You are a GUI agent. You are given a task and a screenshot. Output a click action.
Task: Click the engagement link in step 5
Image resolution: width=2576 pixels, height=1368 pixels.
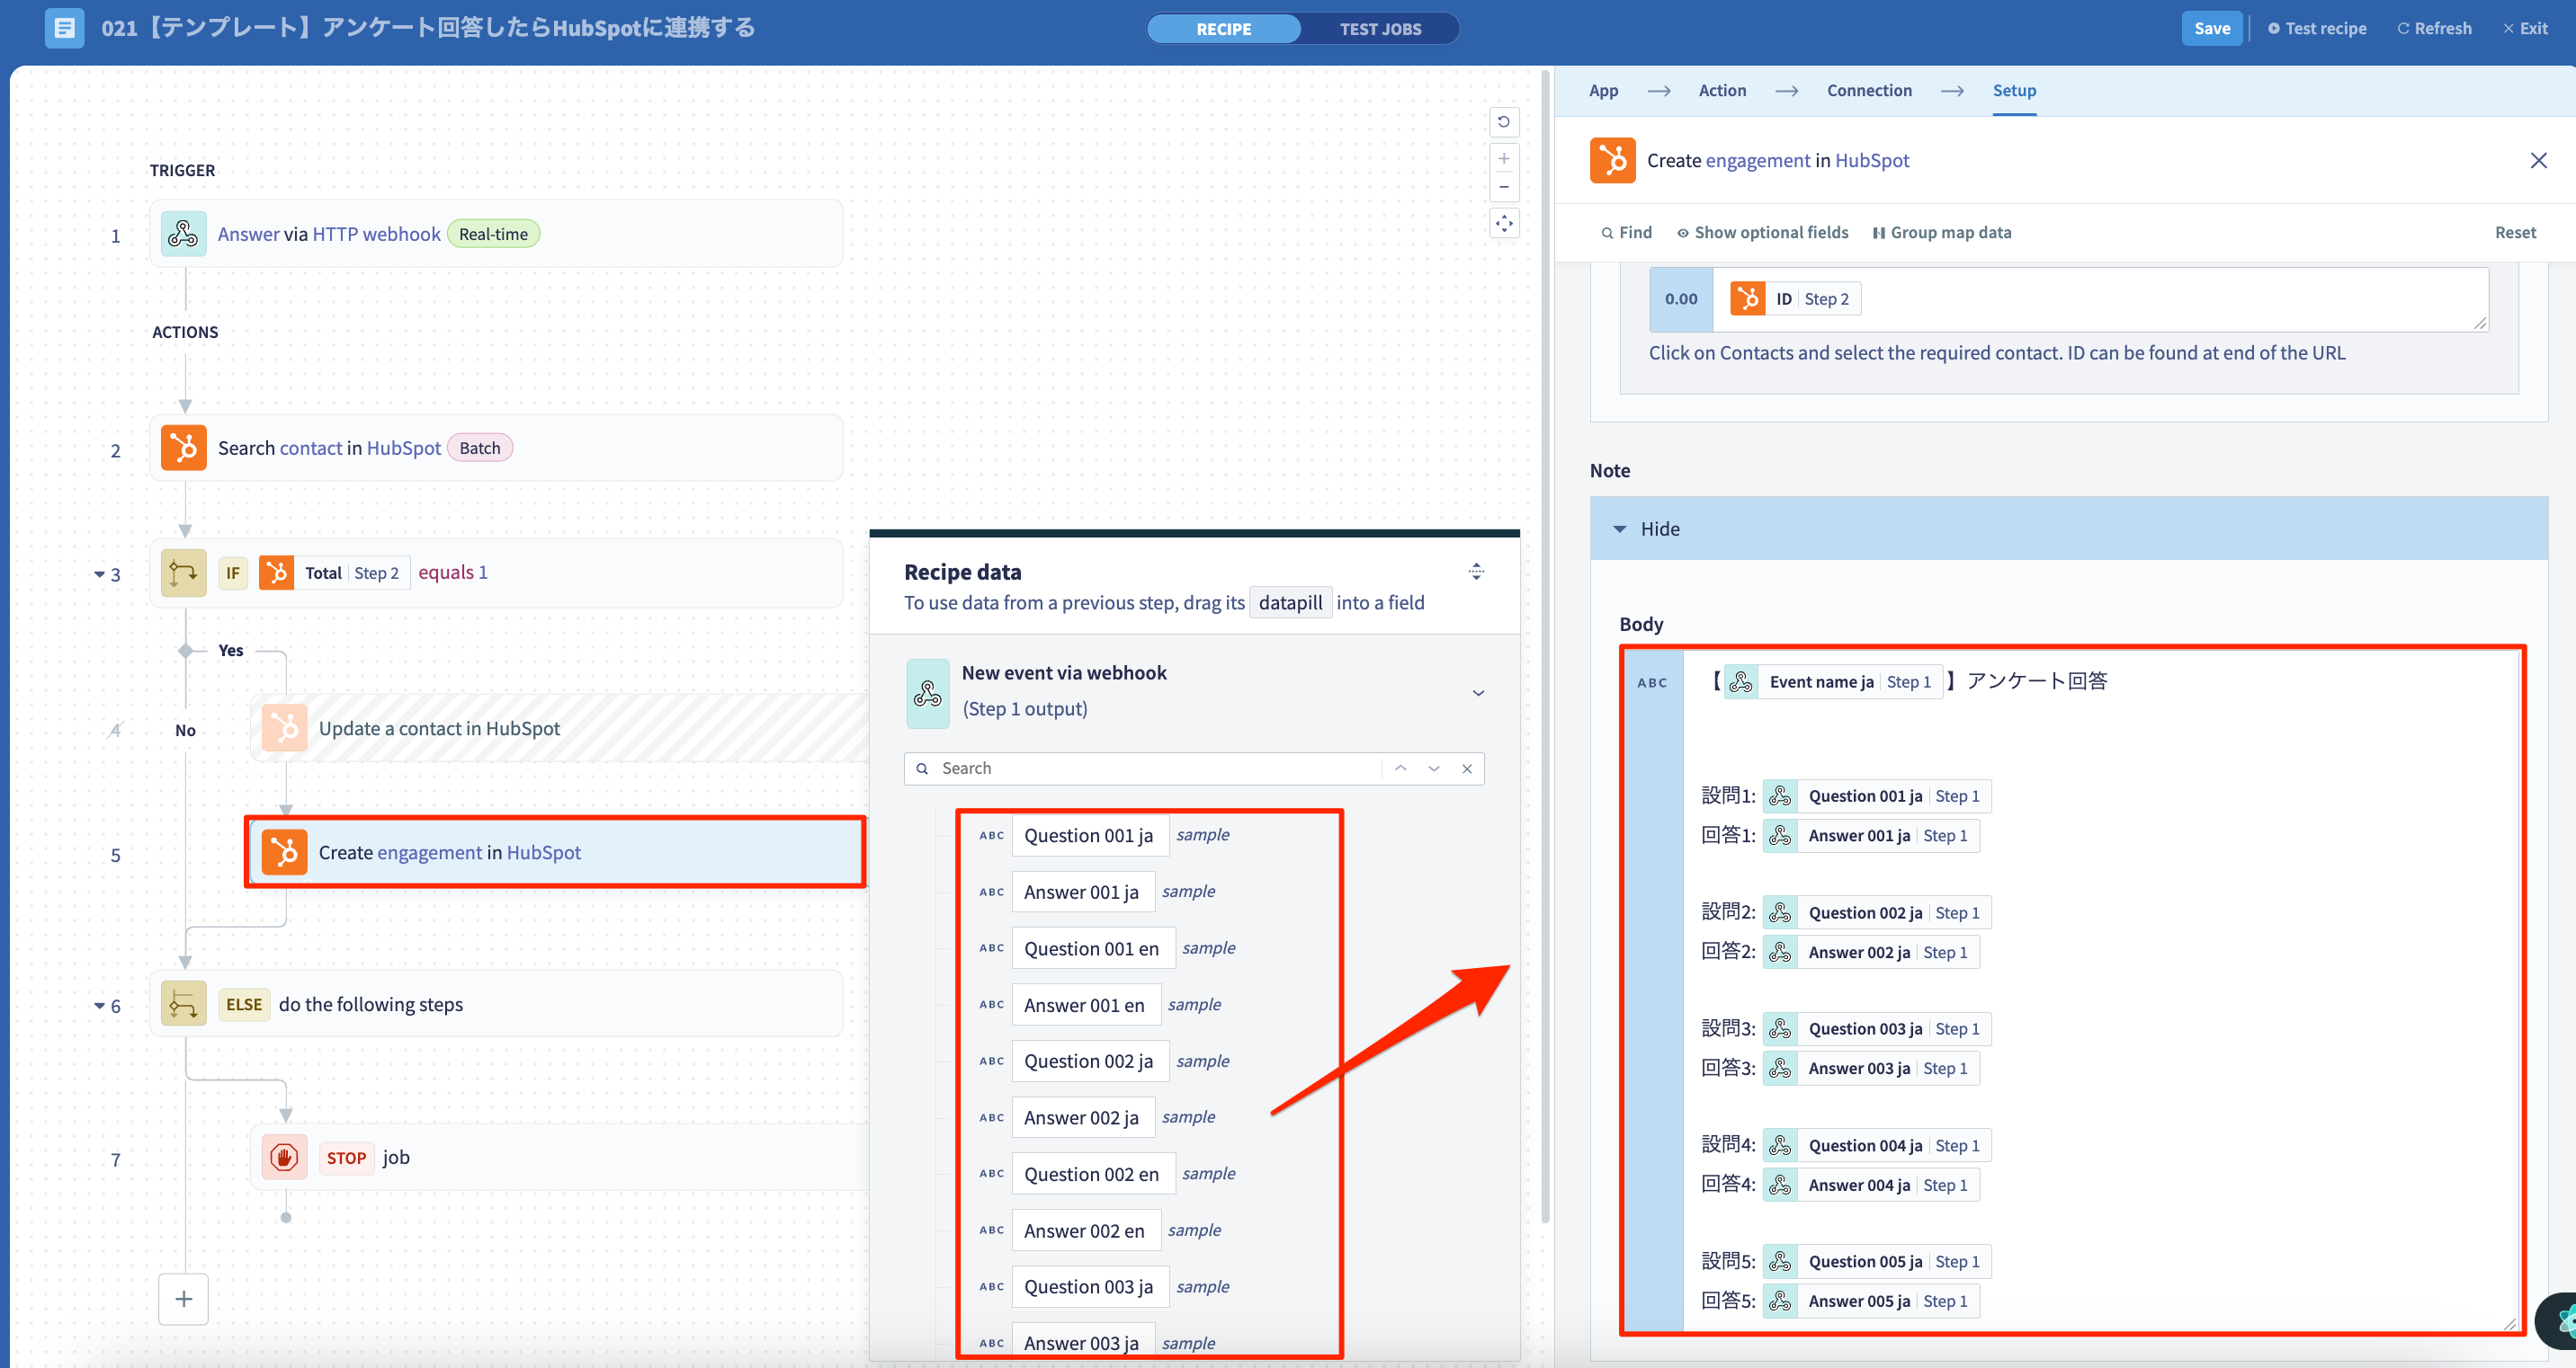[430, 852]
